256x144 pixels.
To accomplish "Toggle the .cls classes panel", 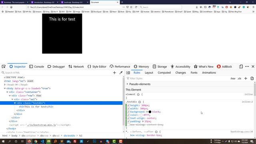I will [x=239, y=78].
